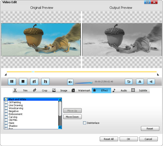The height and width of the screenshot is (146, 163).
Task: Close the Video Edit window
Action: click(154, 2)
